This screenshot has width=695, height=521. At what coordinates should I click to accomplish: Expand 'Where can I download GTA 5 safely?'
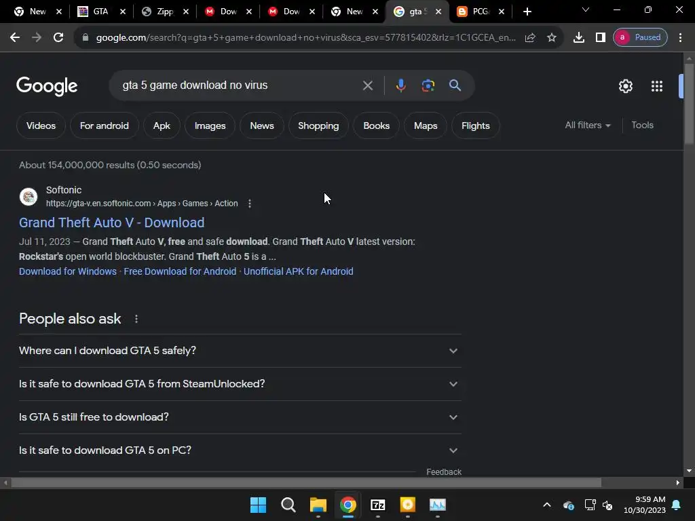[x=240, y=351]
